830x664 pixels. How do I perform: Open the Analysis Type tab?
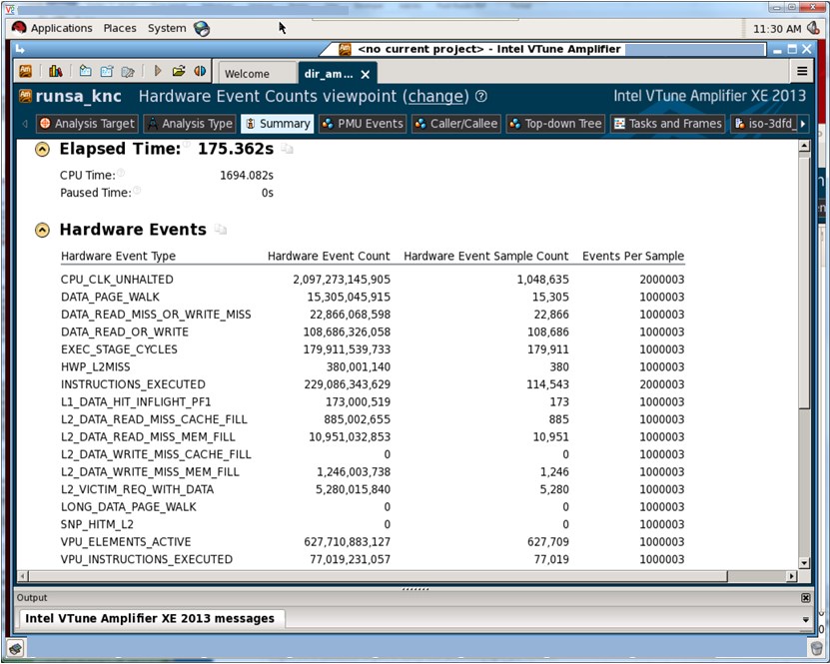(190, 124)
